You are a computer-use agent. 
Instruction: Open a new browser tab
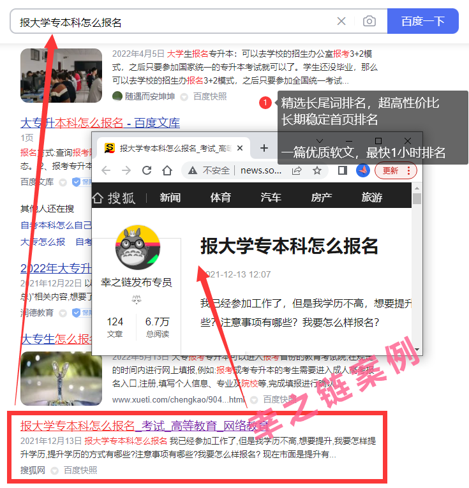(264, 148)
